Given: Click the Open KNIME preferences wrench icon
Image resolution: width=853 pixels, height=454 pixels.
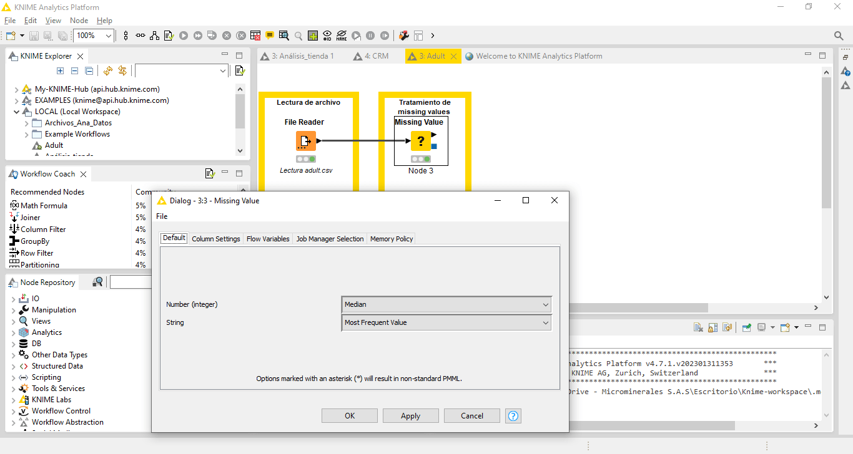Looking at the screenshot, I should coord(404,36).
